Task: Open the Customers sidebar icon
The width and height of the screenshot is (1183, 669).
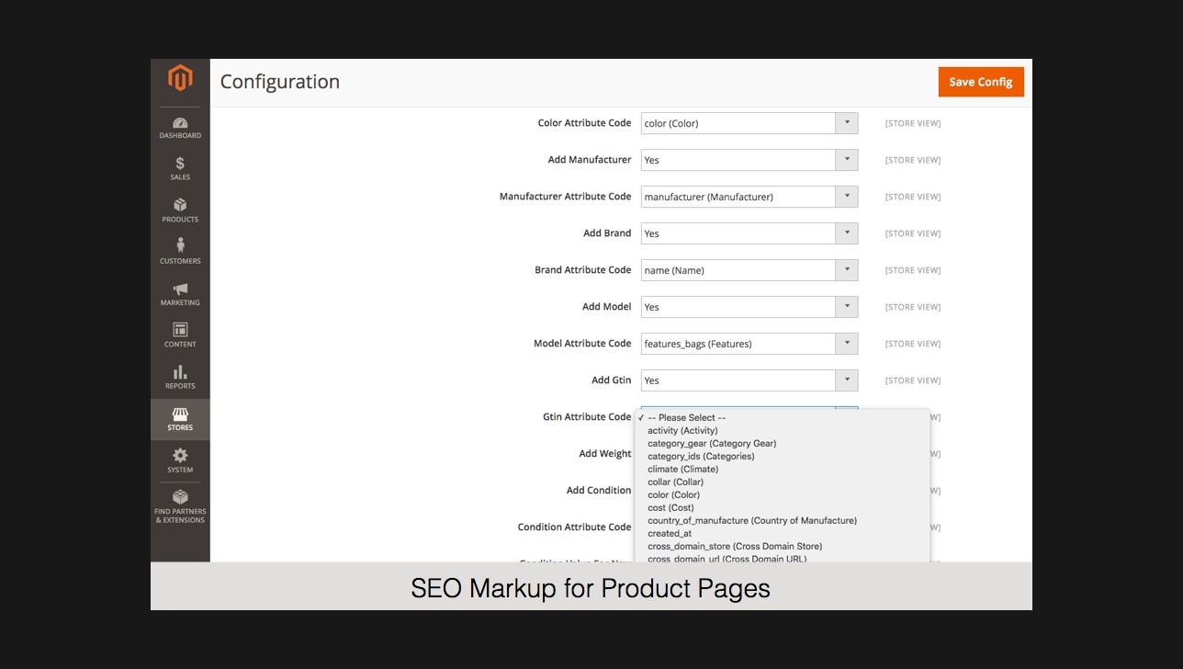Action: click(180, 246)
